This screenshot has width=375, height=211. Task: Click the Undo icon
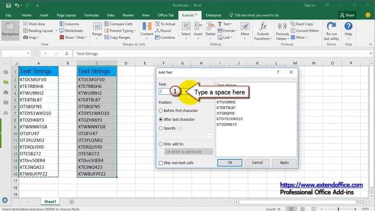pos(17,5)
